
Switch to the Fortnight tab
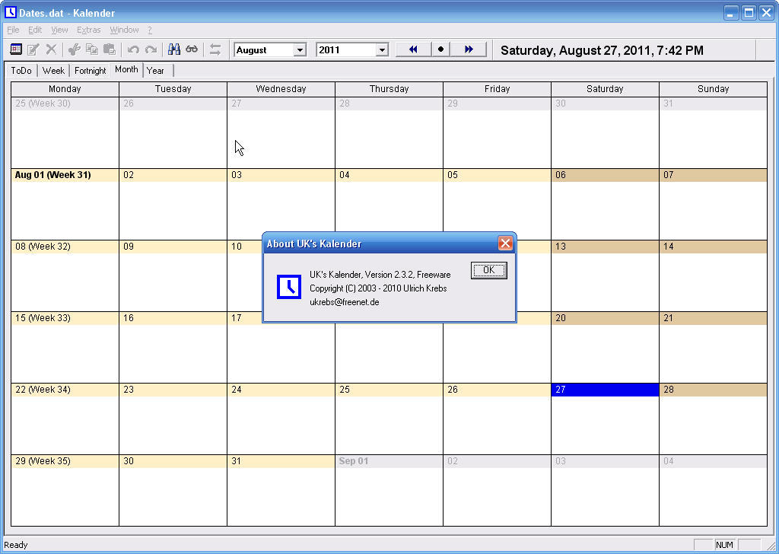coord(90,71)
